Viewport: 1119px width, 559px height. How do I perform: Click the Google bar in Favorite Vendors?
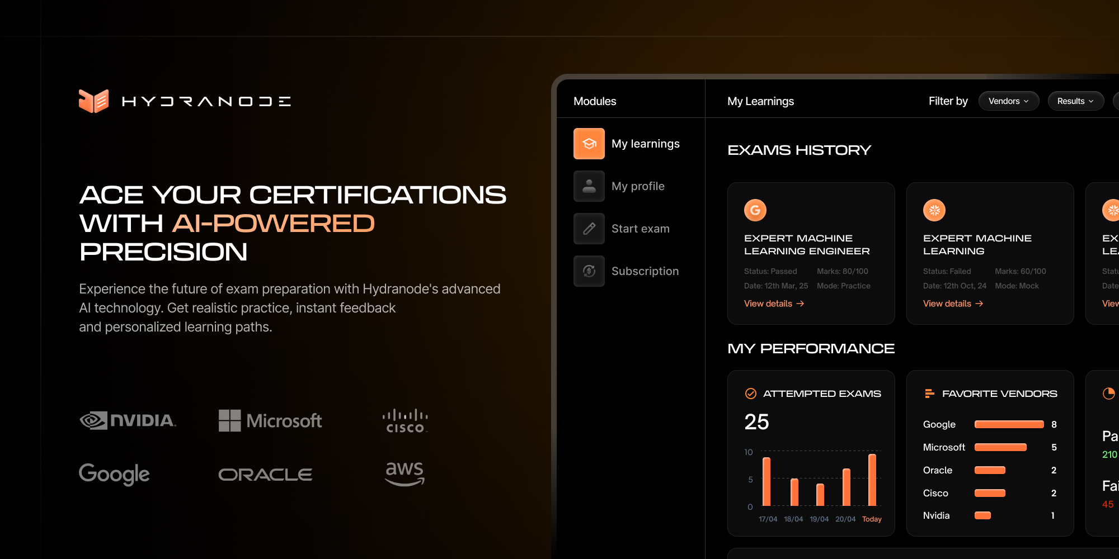point(1009,424)
